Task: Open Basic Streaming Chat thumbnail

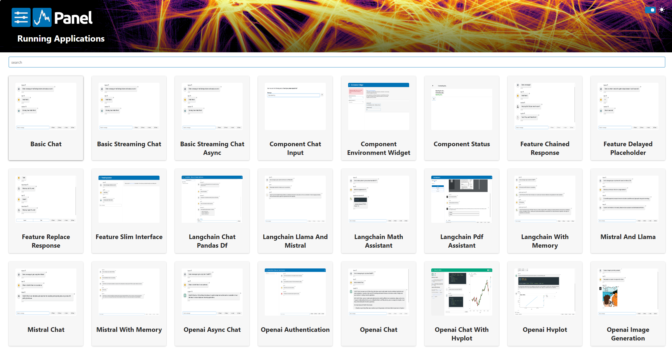Action: coord(129,107)
